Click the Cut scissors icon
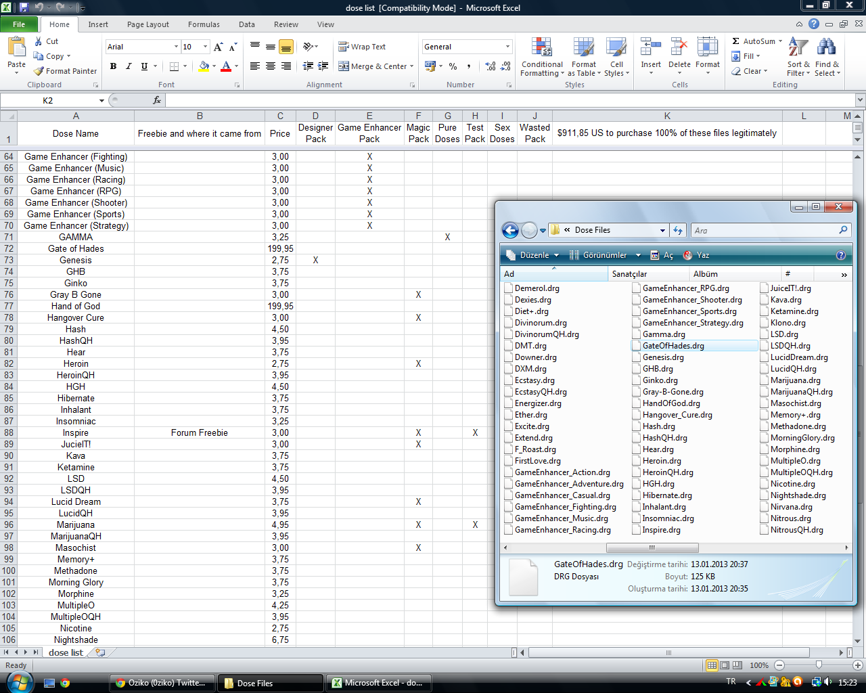The height and width of the screenshot is (693, 866). 39,41
